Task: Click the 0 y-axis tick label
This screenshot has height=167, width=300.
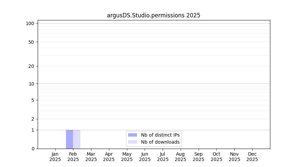Action: coord(33,149)
